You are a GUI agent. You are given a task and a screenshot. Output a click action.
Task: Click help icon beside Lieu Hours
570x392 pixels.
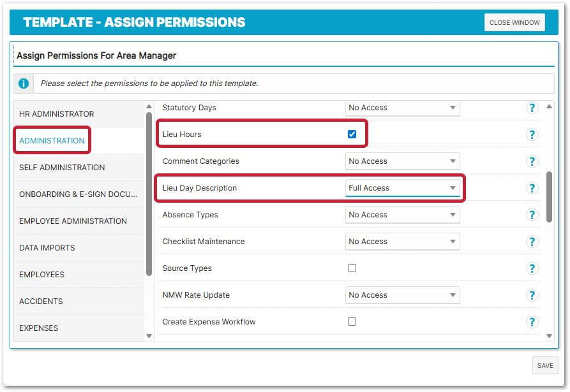532,134
